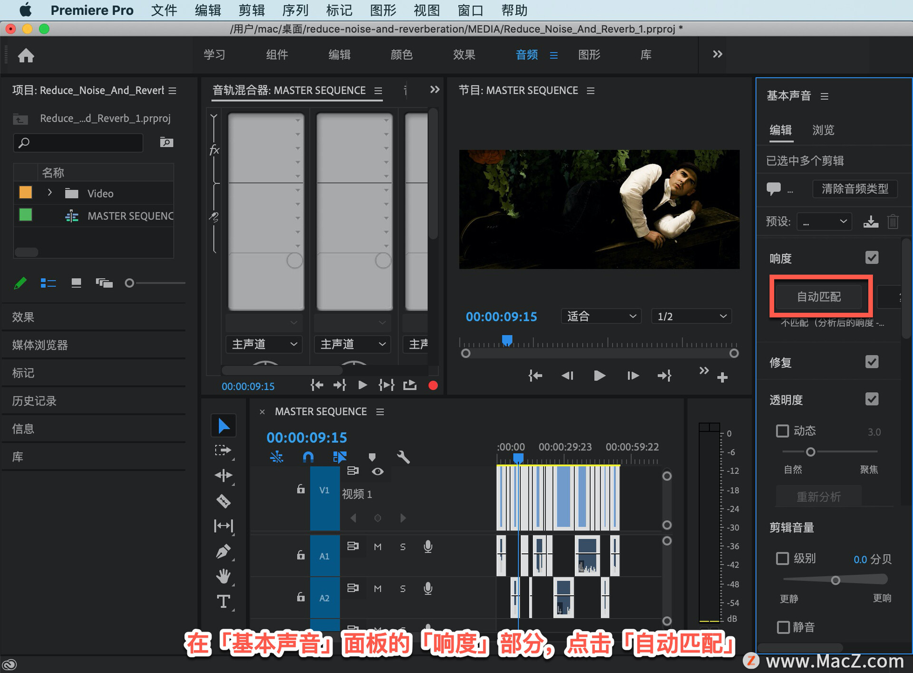Viewport: 913px width, 673px height.
Task: Delete preset trash icon
Action: click(x=893, y=221)
